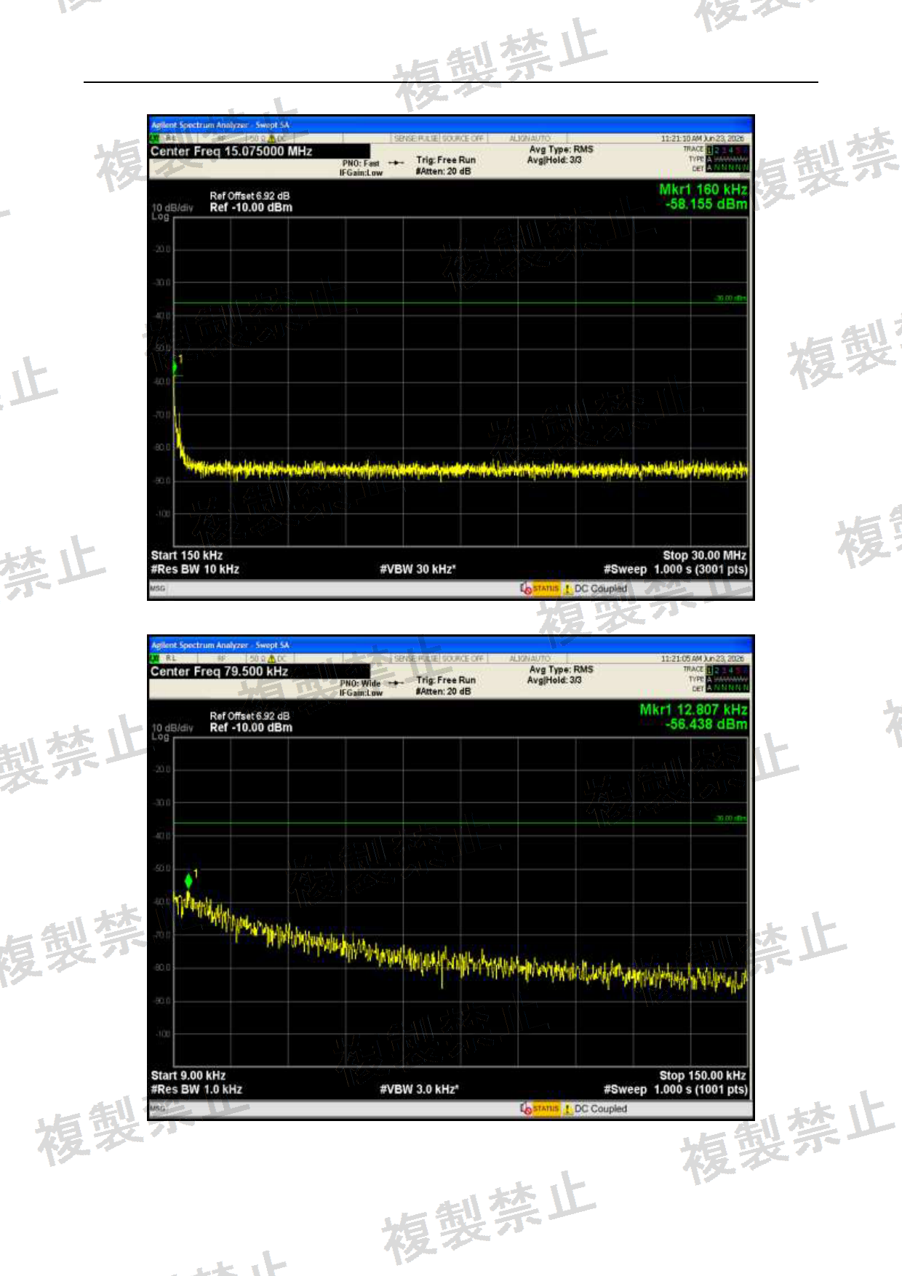Click Ref Offset 6.92 dB in the 79.500 kHz screen
The image size is (902, 1276).
tap(250, 716)
